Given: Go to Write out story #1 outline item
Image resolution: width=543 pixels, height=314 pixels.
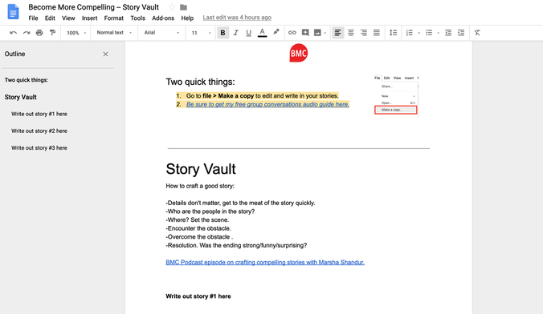Looking at the screenshot, I should click(39, 114).
